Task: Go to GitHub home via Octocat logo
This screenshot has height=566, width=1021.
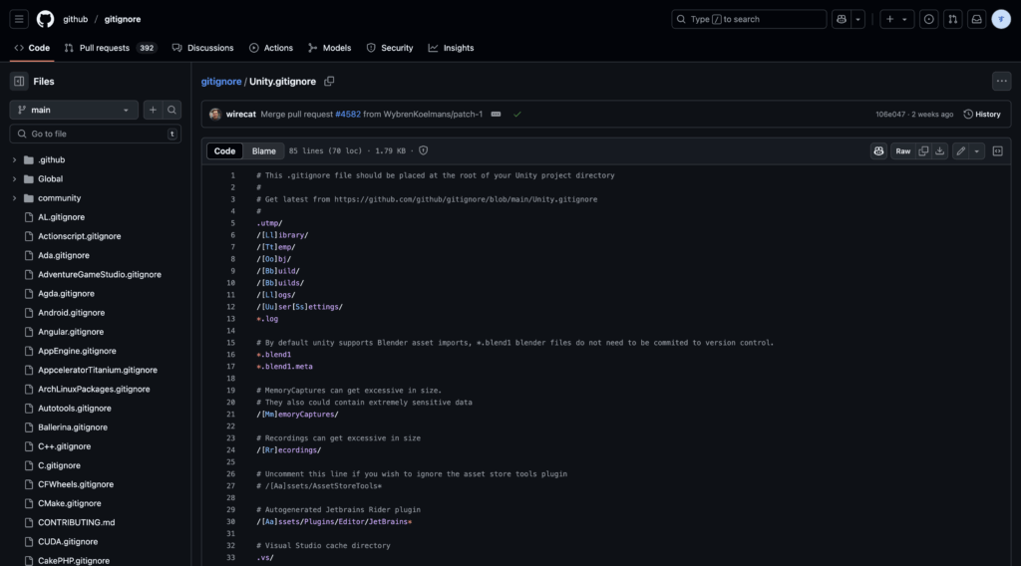Action: point(45,19)
